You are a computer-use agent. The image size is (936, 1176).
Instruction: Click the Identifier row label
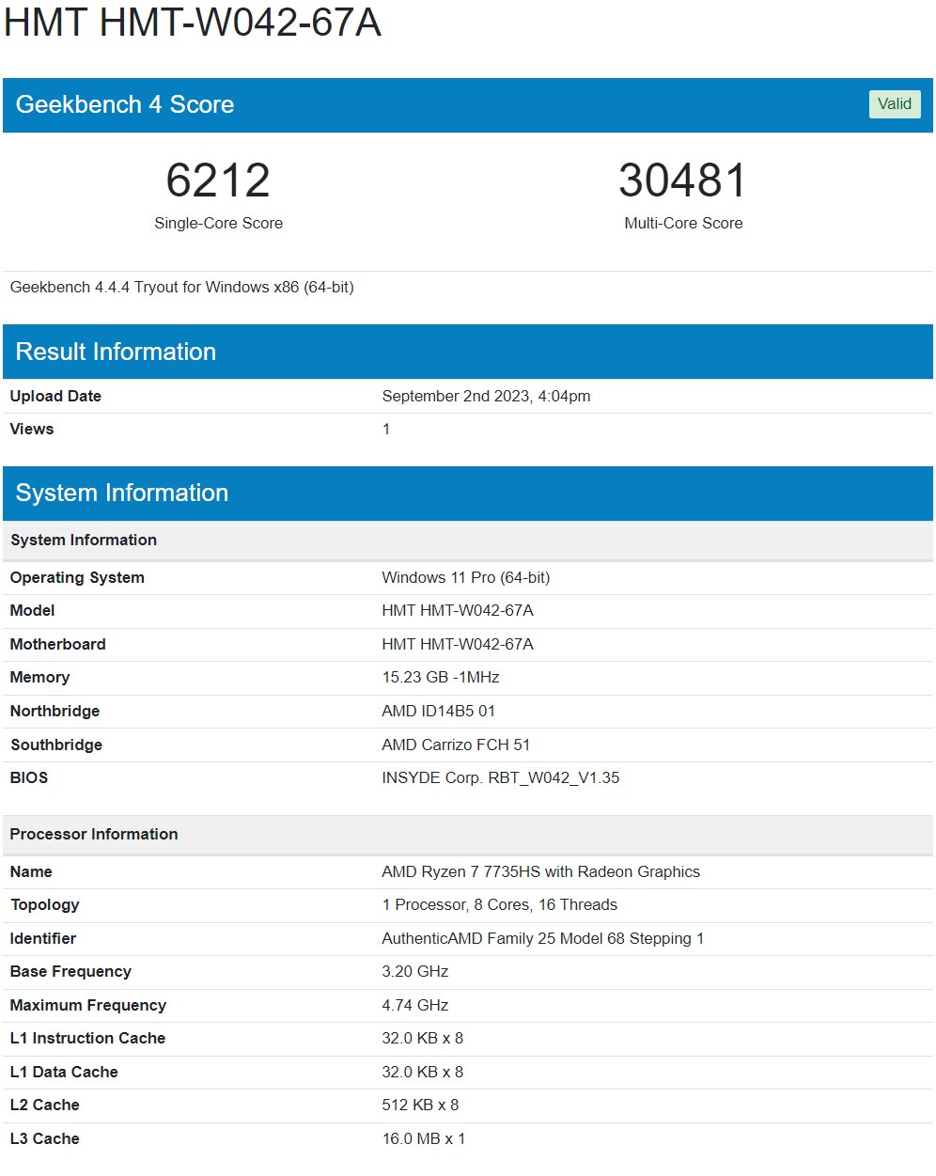point(43,938)
